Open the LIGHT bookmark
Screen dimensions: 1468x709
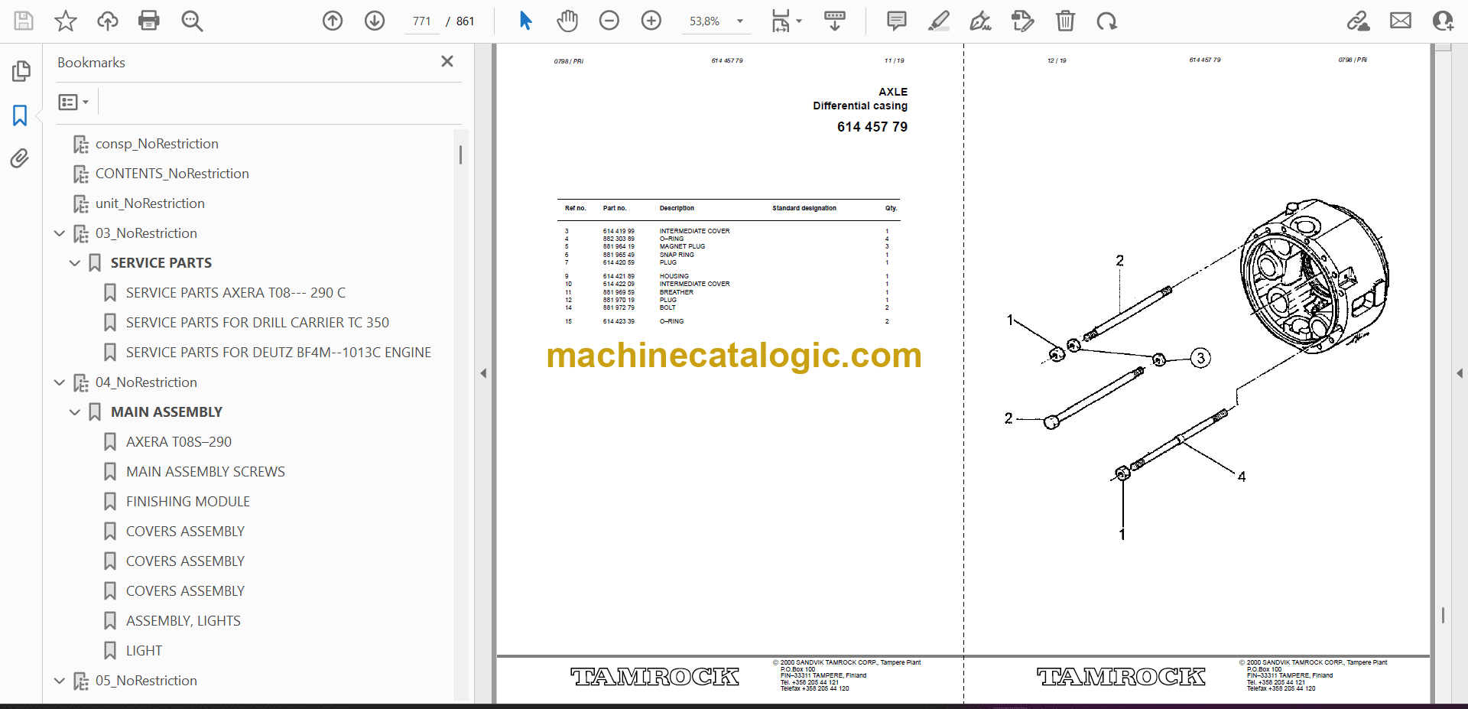point(145,651)
